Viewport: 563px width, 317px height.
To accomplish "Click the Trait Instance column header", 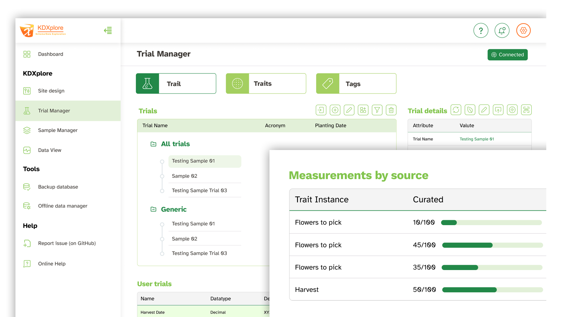I will coord(322,200).
